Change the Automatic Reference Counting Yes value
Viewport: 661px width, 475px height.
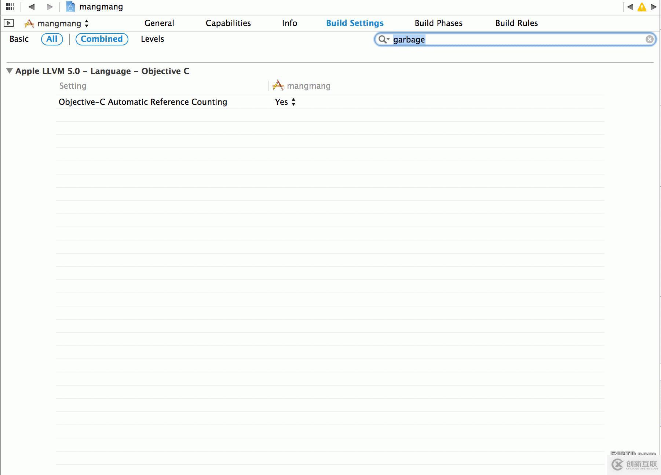click(285, 102)
